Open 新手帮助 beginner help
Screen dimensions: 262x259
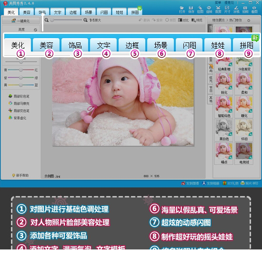(x=20, y=175)
